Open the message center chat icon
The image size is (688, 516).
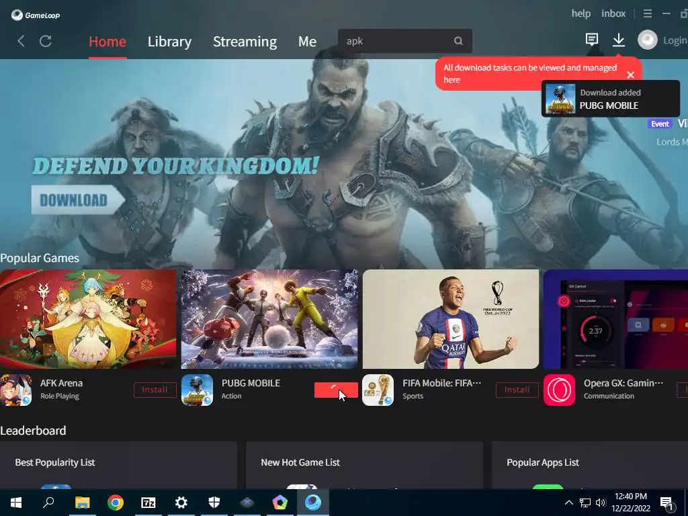591,40
